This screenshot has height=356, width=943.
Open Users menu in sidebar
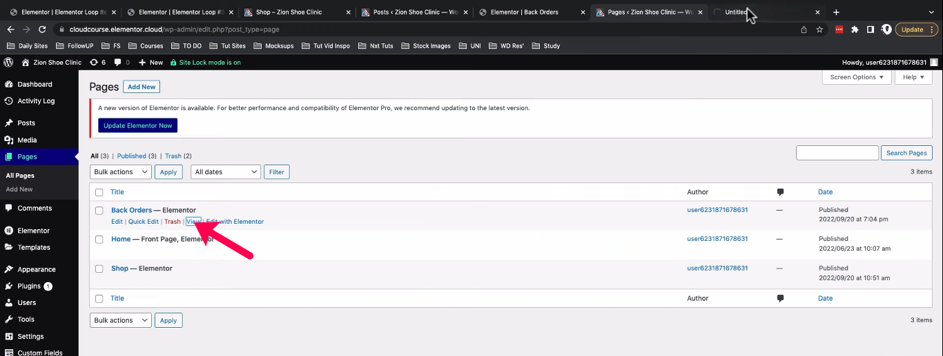click(x=27, y=302)
